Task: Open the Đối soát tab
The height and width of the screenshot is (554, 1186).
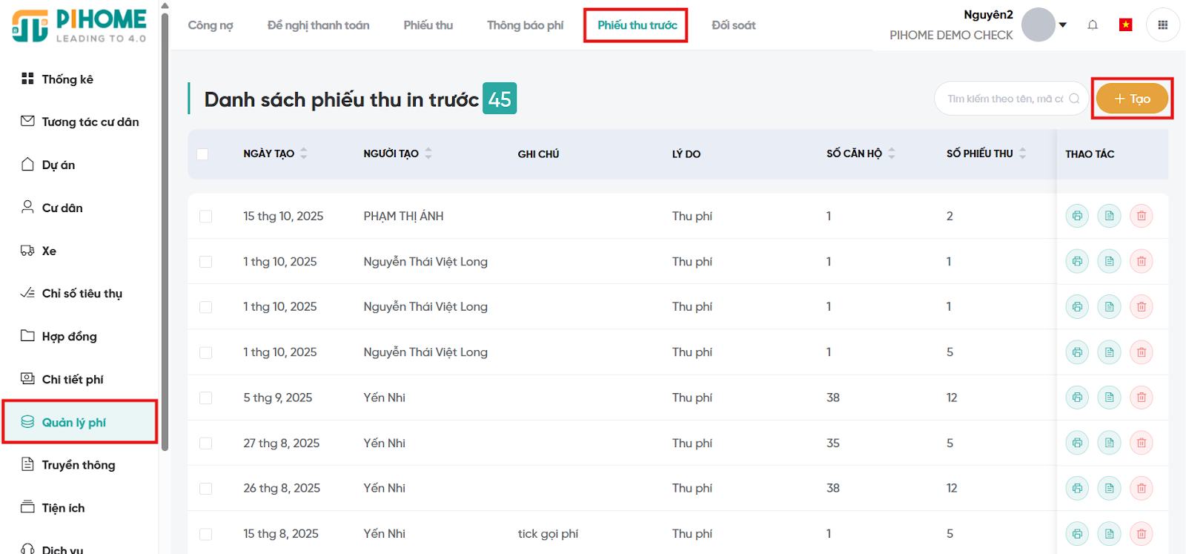Action: [733, 25]
